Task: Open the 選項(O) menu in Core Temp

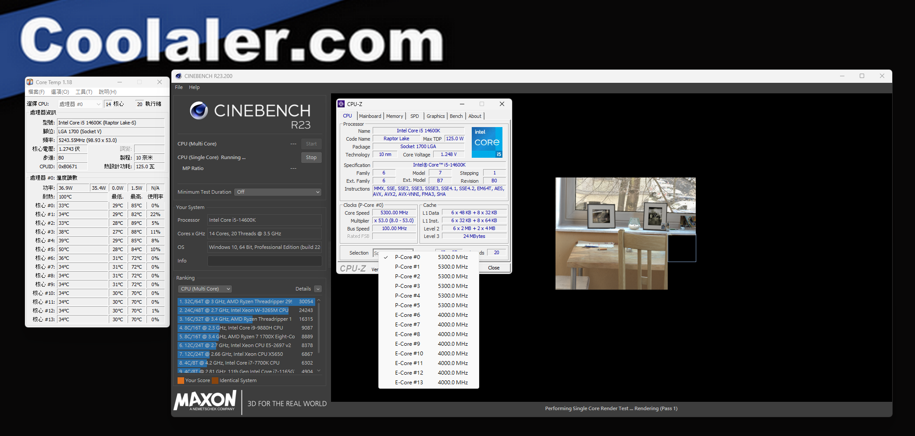Action: click(x=60, y=92)
